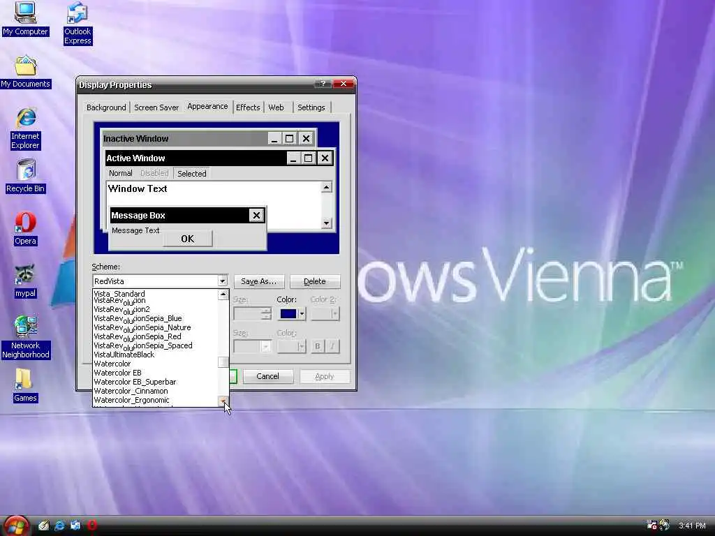Open the Recycle Bin icon
The width and height of the screenshot is (715, 536).
26,177
